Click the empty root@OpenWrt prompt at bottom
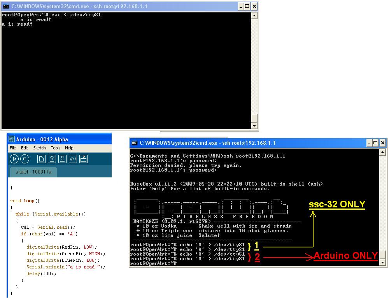The height and width of the screenshot is (298, 389). pyautogui.click(x=153, y=263)
